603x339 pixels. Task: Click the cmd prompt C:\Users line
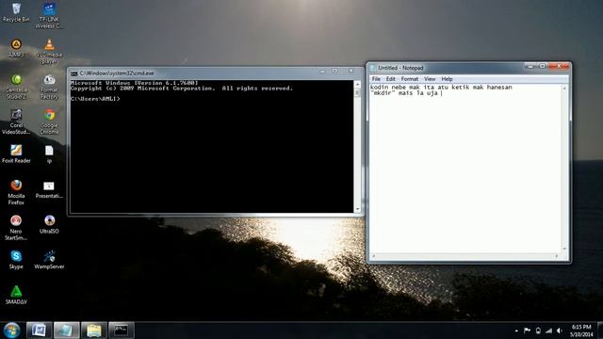[95, 99]
